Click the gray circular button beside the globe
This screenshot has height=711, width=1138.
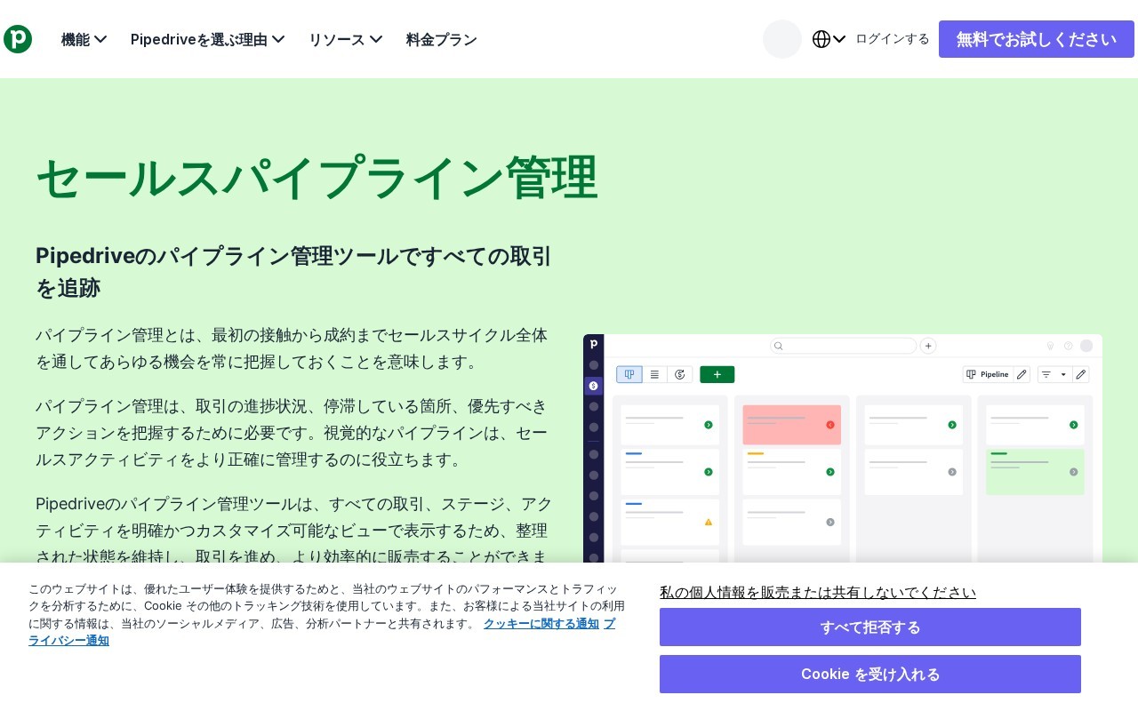pyautogui.click(x=782, y=39)
